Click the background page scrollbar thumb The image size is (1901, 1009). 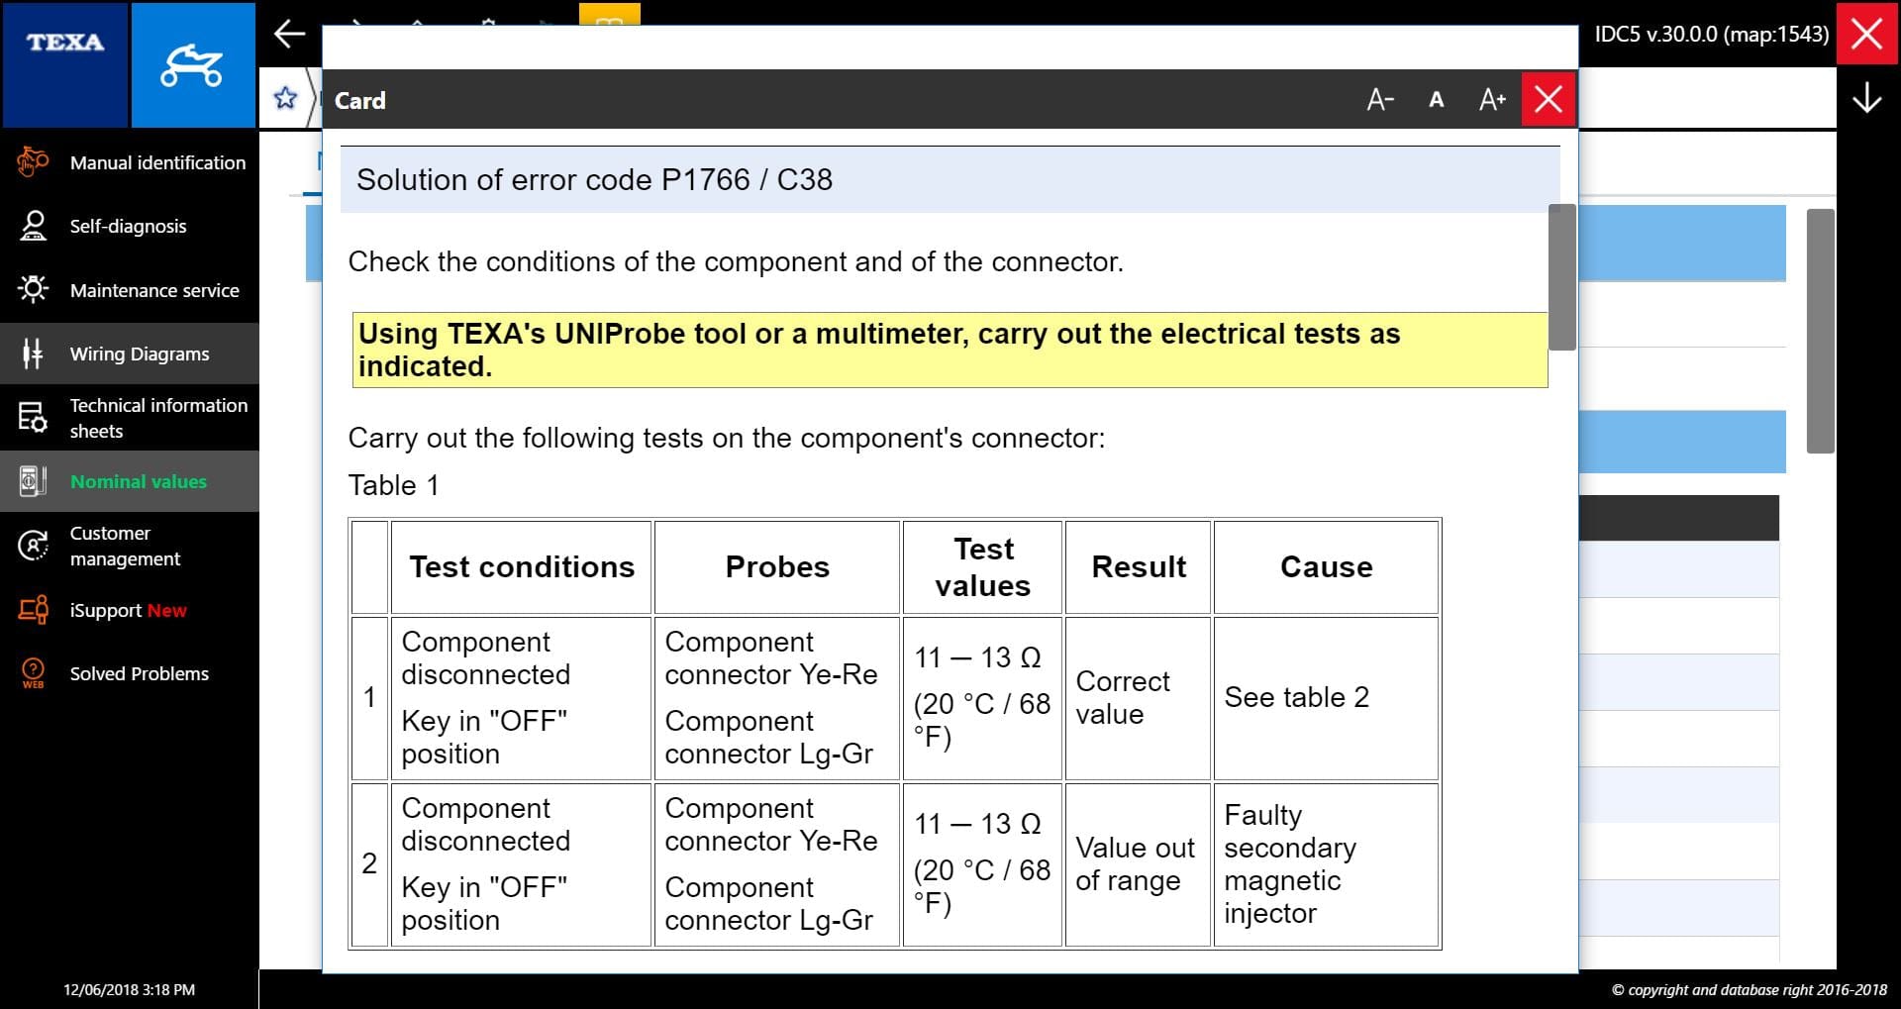pos(1820,331)
